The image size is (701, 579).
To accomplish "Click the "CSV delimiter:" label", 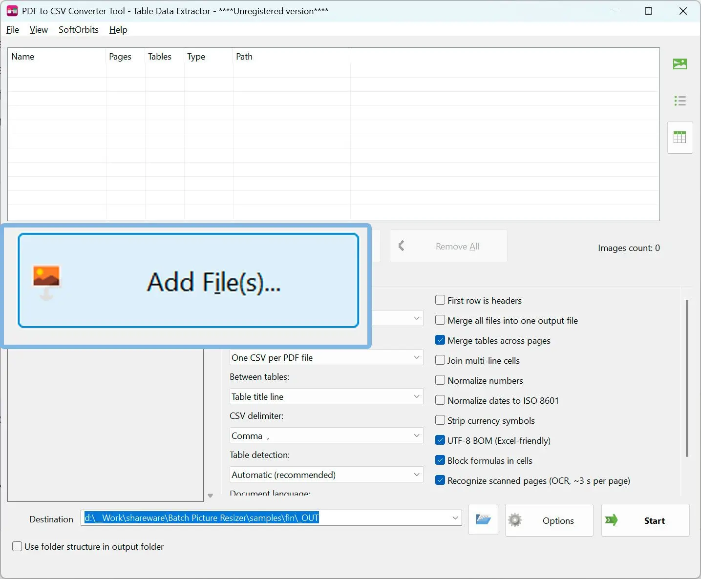I will 256,416.
